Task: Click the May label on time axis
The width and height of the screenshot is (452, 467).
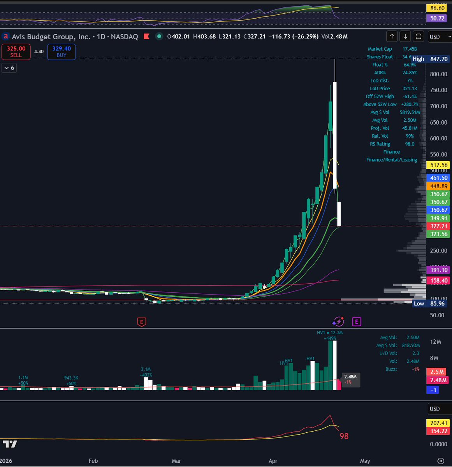Action: tap(365, 461)
